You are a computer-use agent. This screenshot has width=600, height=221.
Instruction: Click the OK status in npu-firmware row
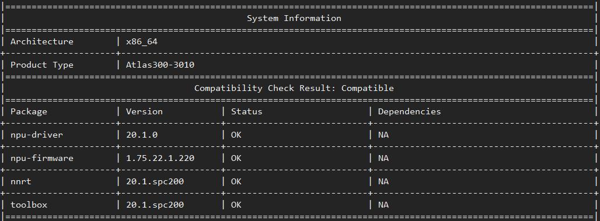(236, 158)
